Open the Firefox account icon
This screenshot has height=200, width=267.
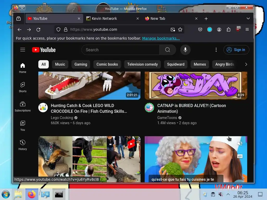pos(219,30)
